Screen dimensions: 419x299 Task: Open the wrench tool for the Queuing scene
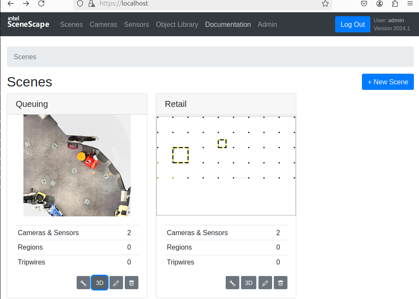tap(83, 282)
